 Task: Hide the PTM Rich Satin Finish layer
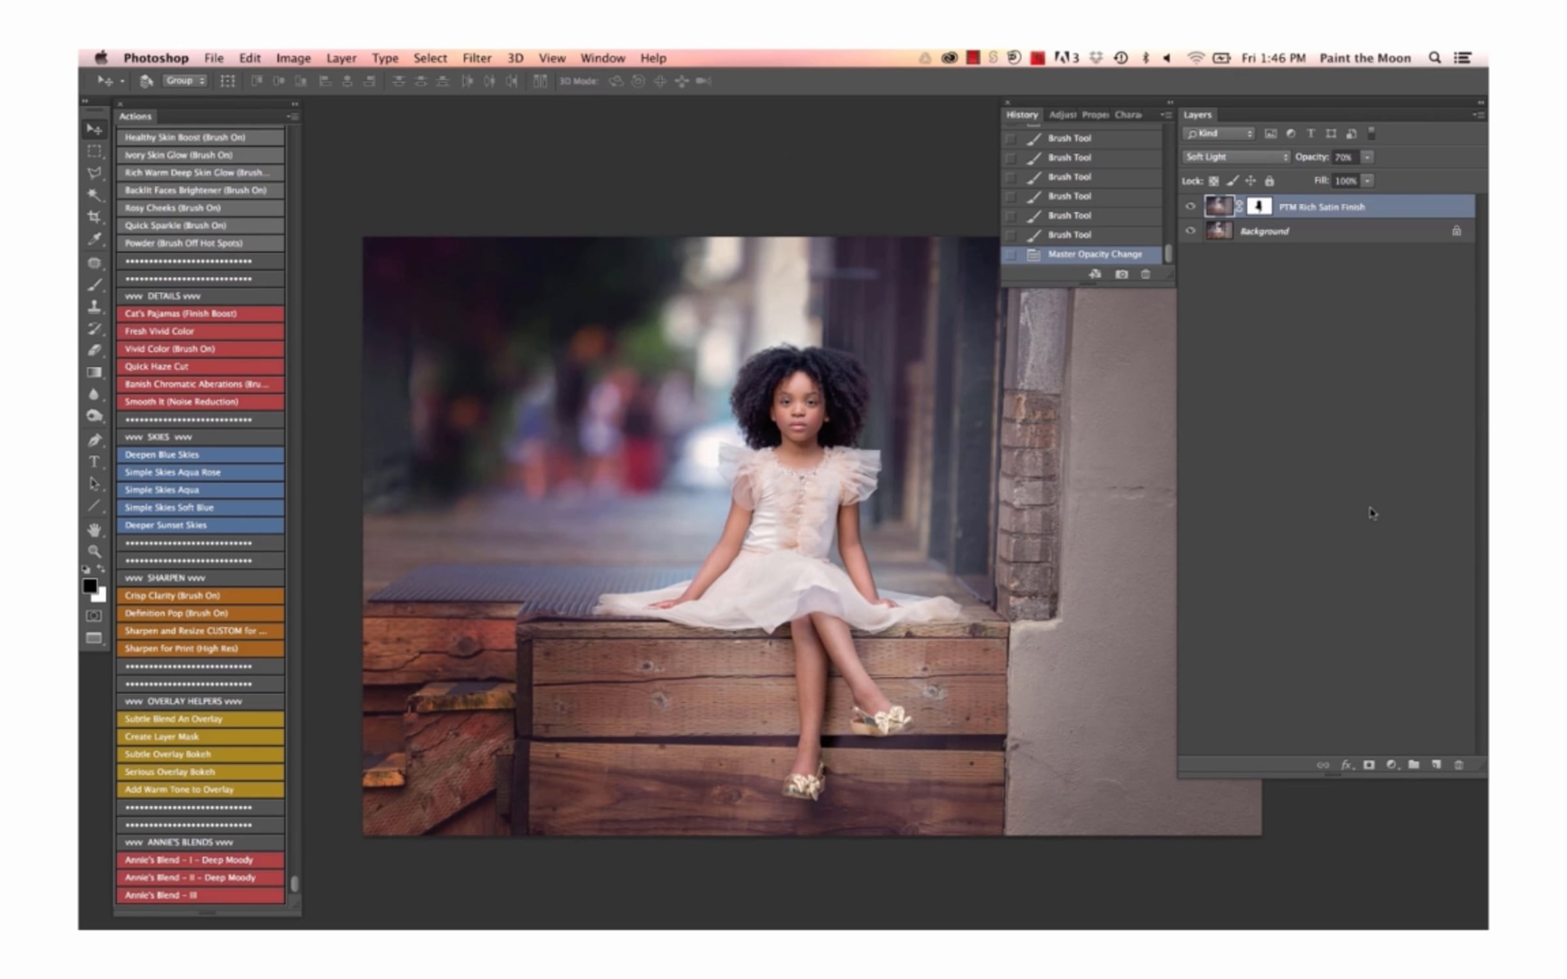(x=1190, y=207)
